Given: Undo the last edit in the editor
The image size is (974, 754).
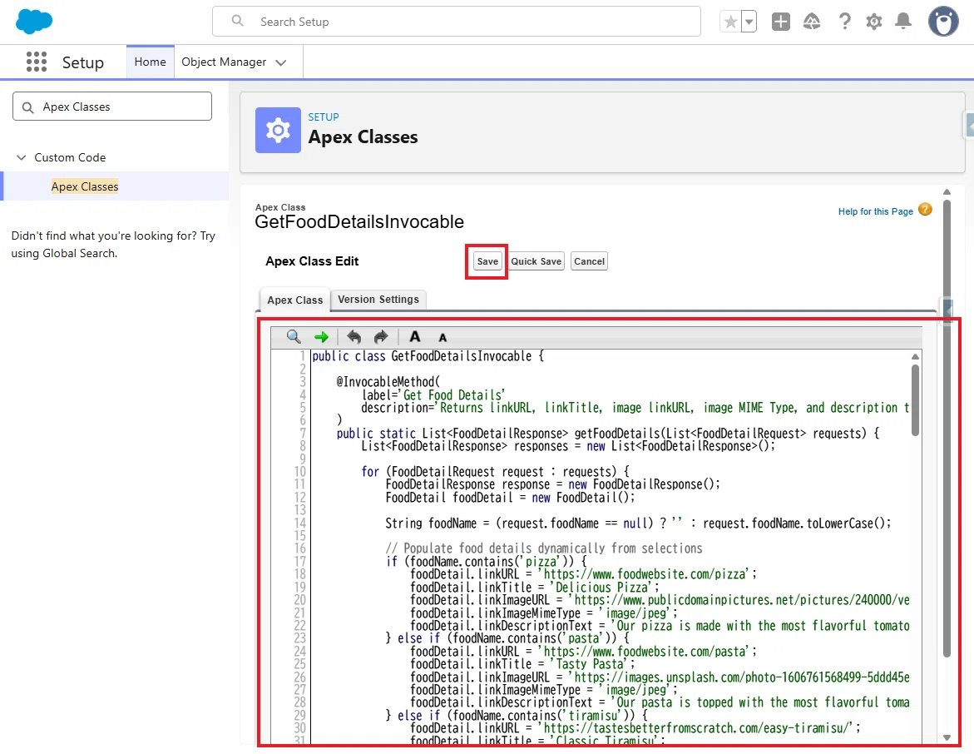Looking at the screenshot, I should point(354,336).
